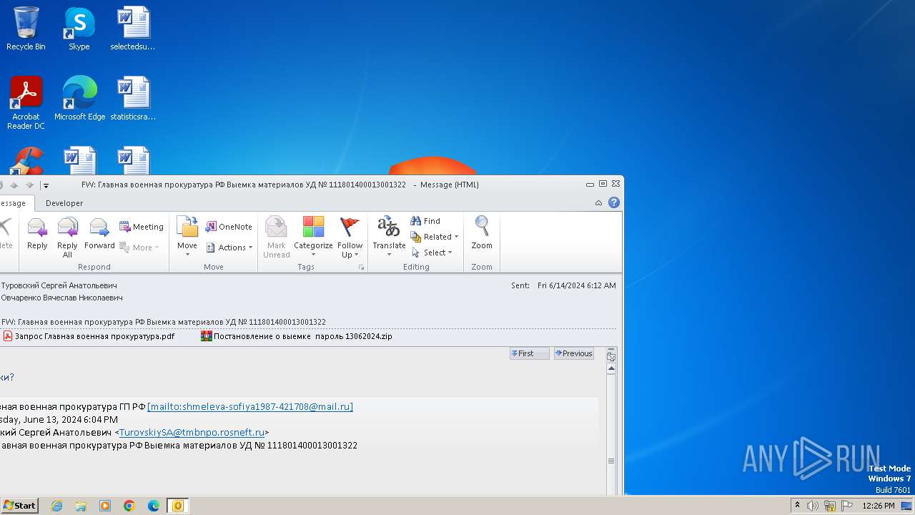
Task: Maximize the message window
Action: coord(603,184)
